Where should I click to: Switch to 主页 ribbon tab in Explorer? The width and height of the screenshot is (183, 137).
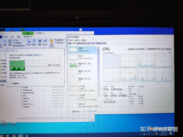coord(5,37)
